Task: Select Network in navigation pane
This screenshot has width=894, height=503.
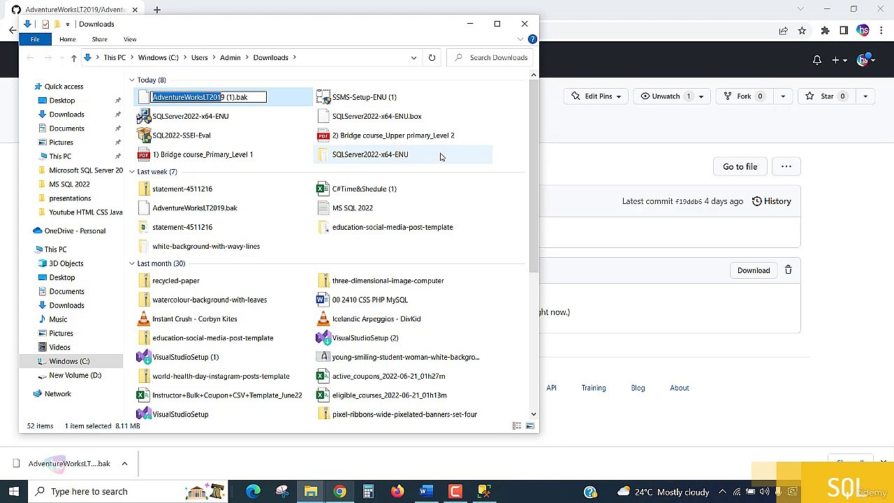Action: click(x=57, y=394)
